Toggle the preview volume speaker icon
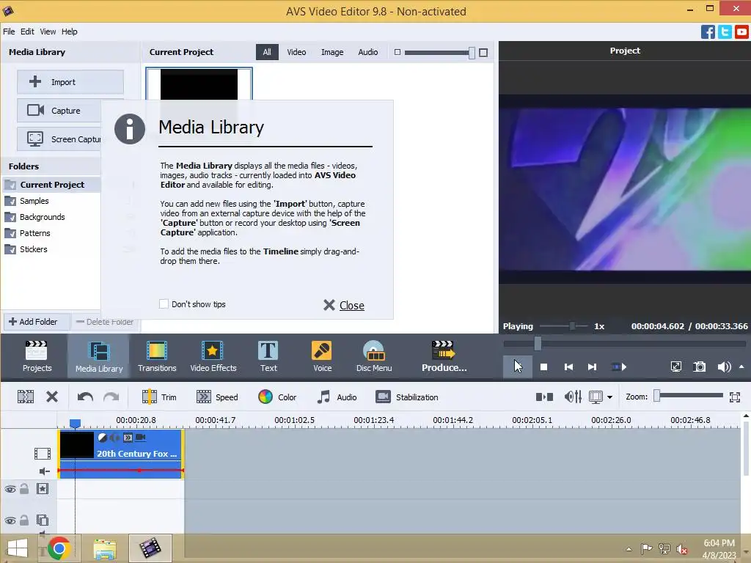The image size is (751, 563). pyautogui.click(x=724, y=367)
